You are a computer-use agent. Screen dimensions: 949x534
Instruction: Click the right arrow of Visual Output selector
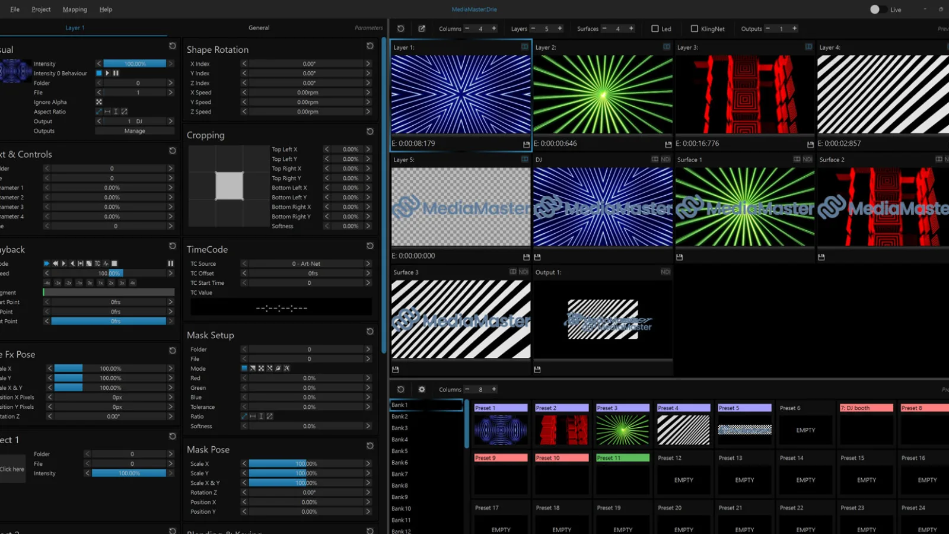tap(171, 121)
